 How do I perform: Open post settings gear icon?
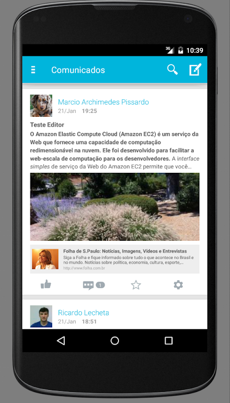coord(178,285)
